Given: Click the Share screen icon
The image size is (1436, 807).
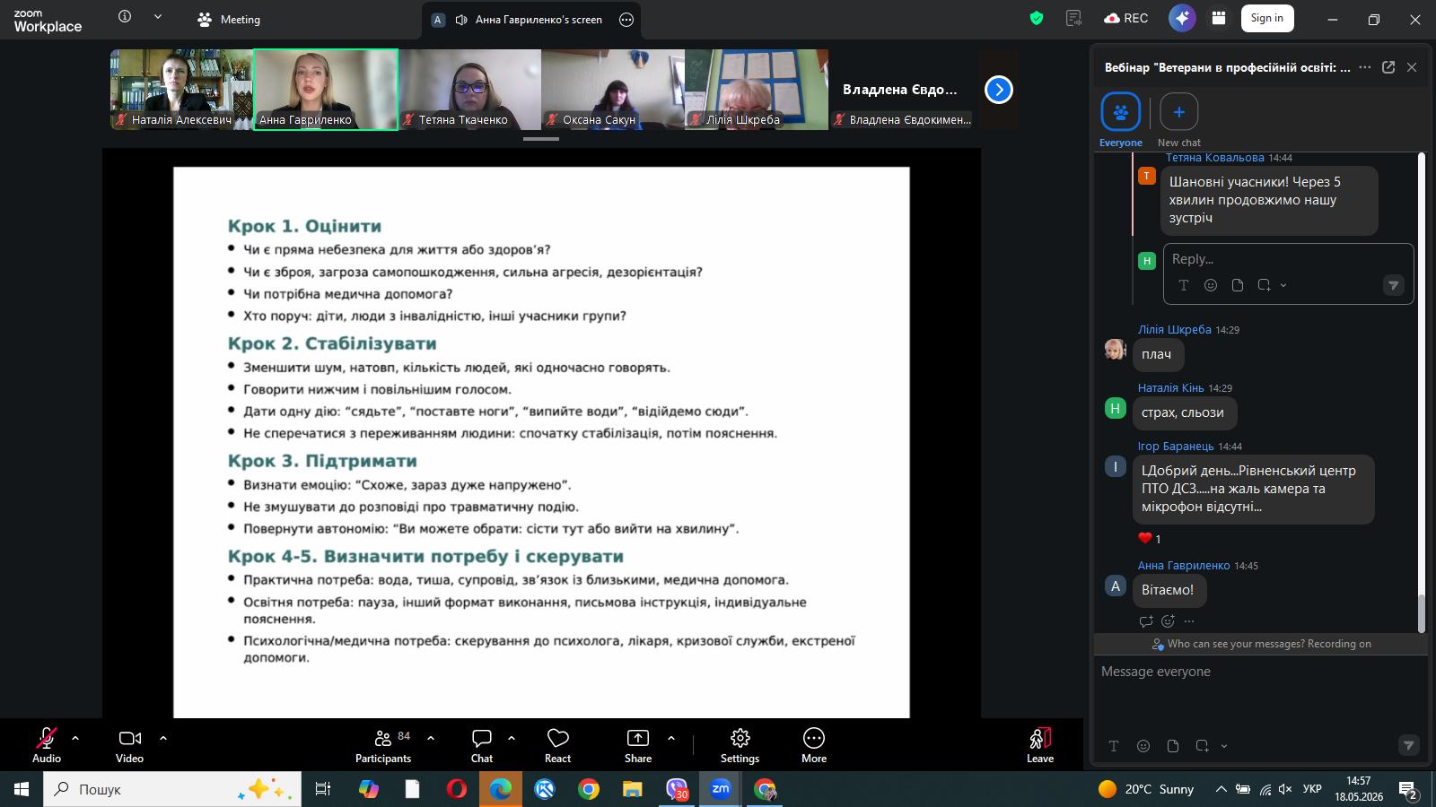Looking at the screenshot, I should pos(638,738).
